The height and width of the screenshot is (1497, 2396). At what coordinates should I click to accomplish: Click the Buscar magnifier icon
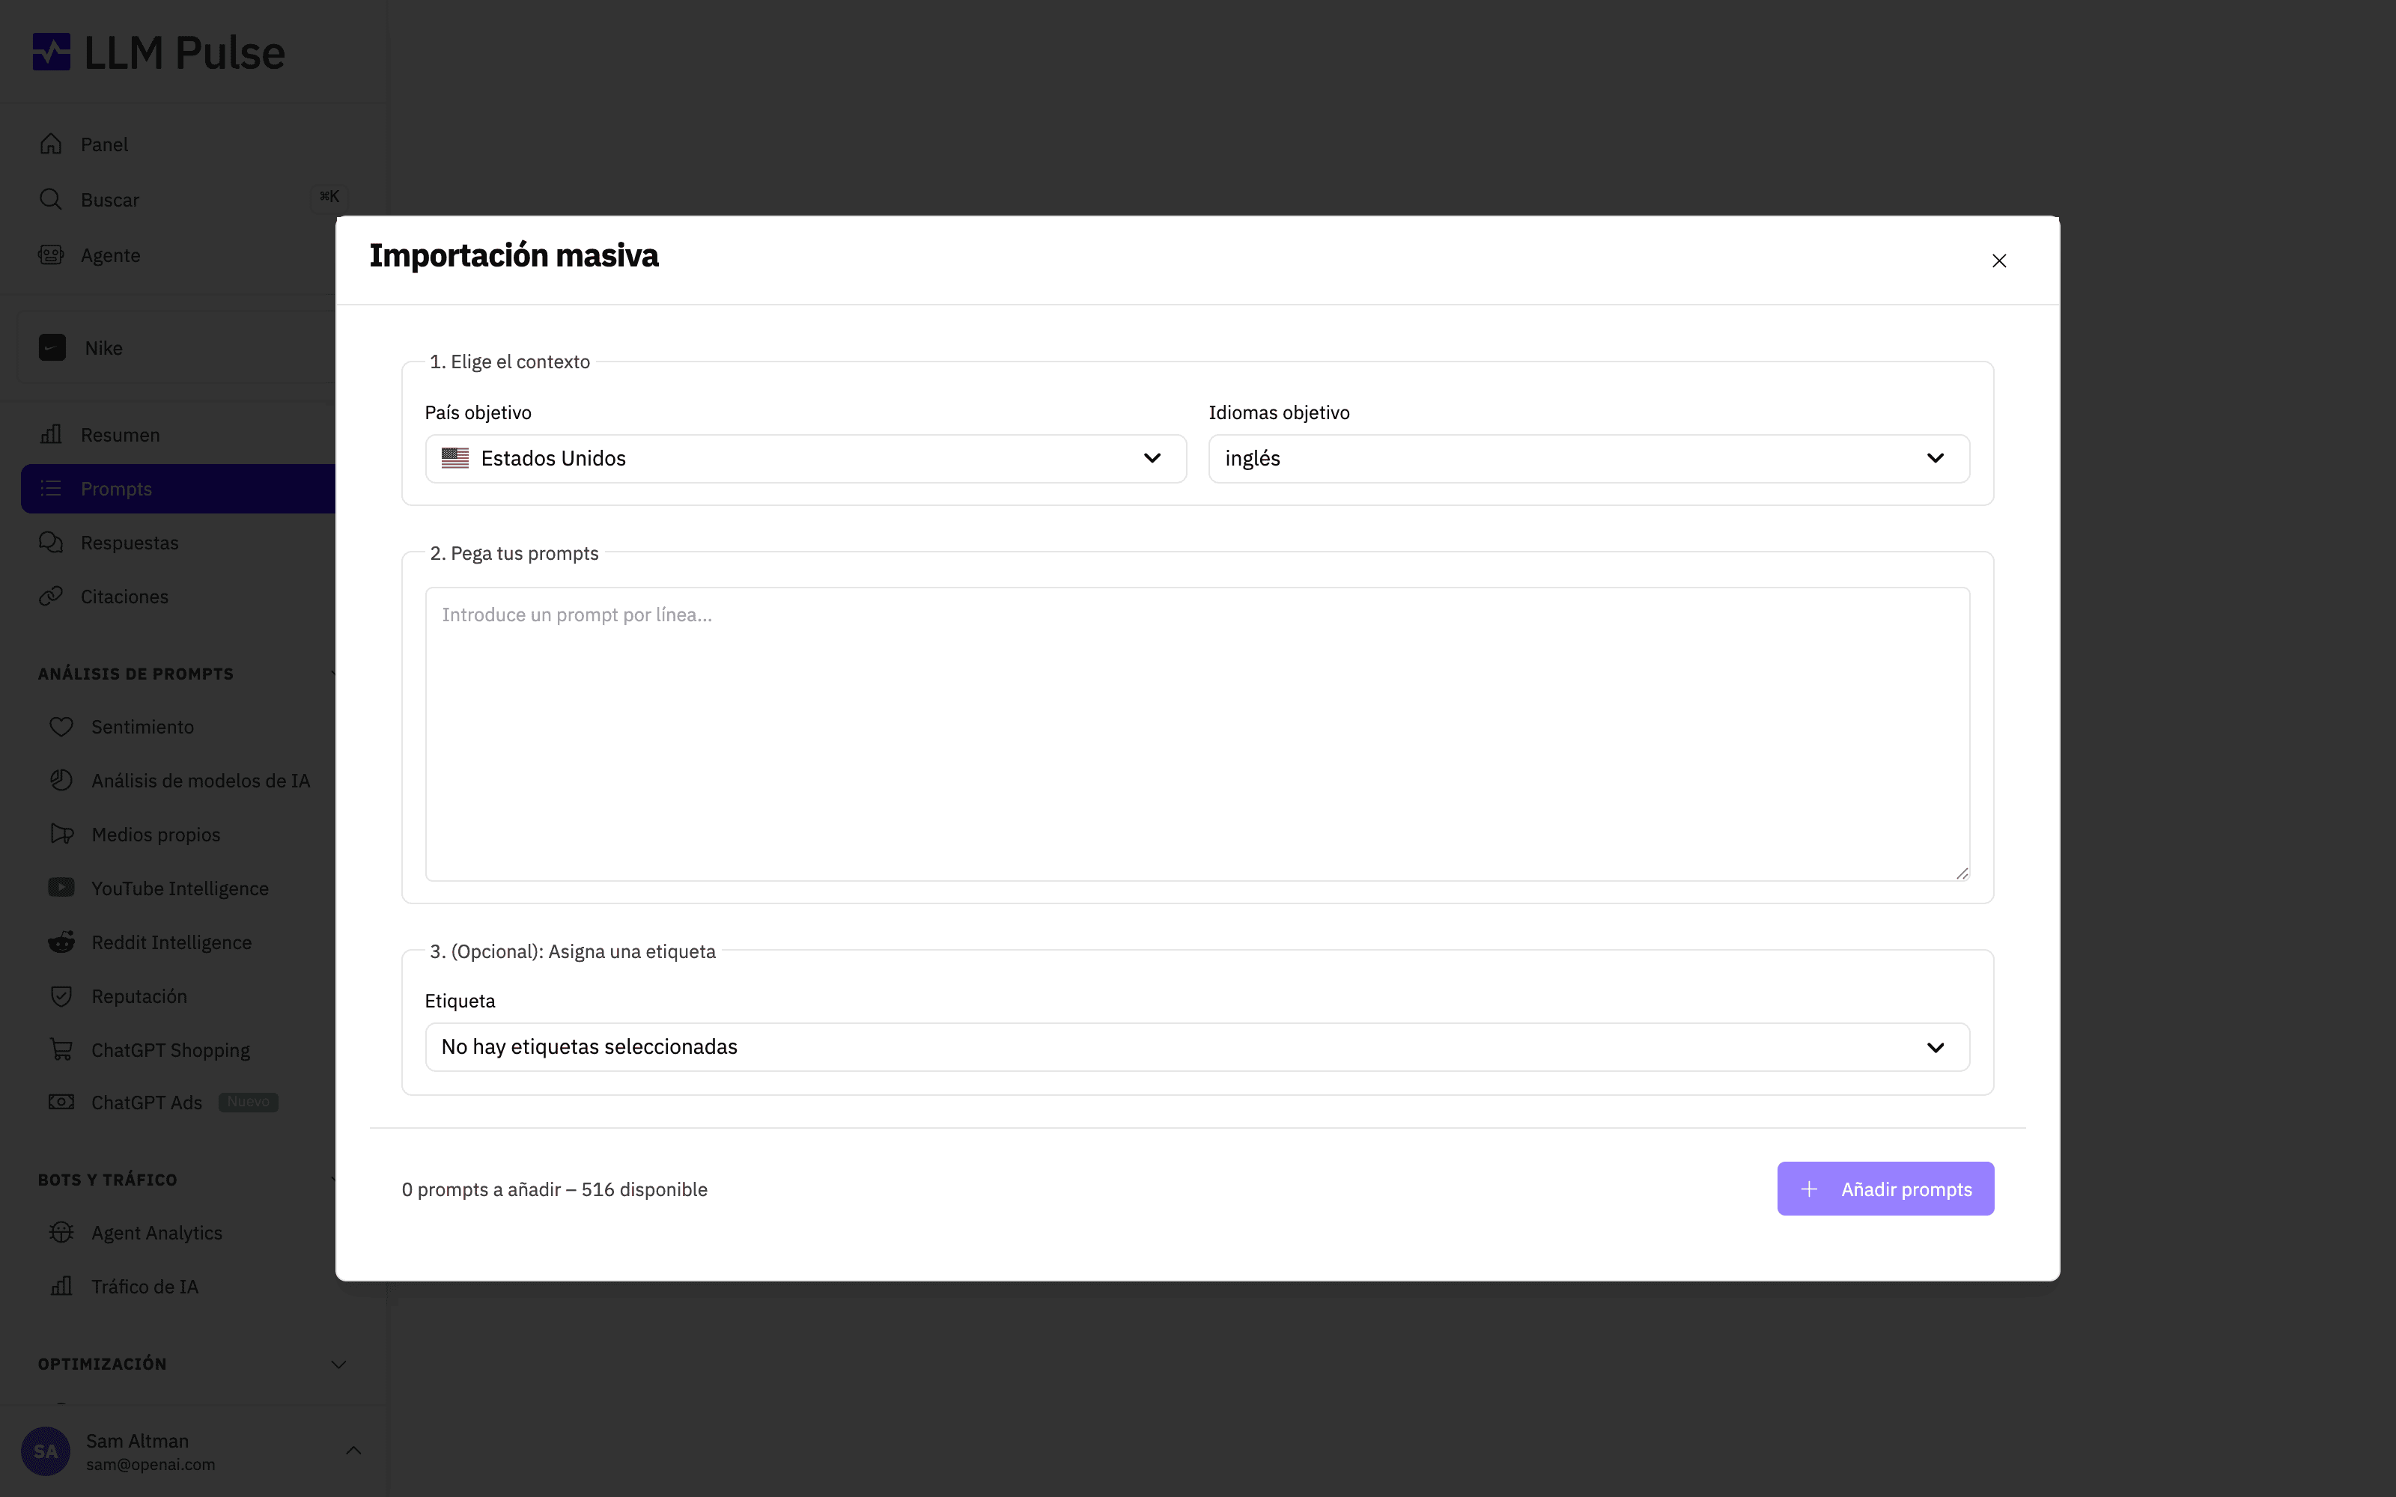pos(50,200)
